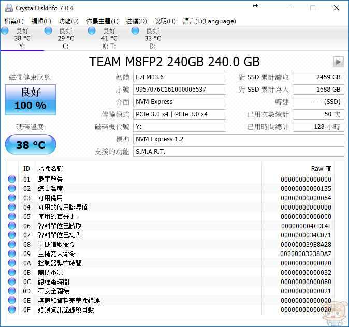Click the CrystalDiskInfo app icon in title bar
The height and width of the screenshot is (327, 349).
[9, 8]
